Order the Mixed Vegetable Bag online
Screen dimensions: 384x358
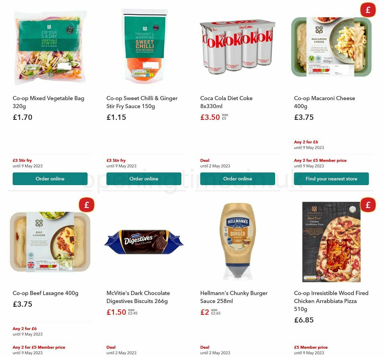(x=50, y=179)
